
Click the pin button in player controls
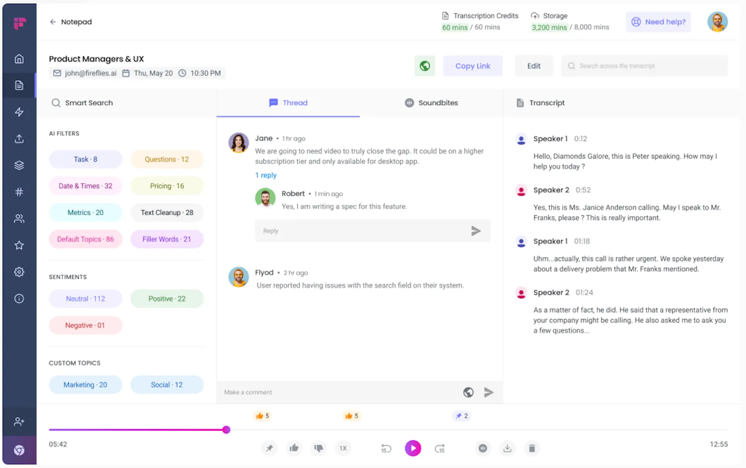(269, 448)
